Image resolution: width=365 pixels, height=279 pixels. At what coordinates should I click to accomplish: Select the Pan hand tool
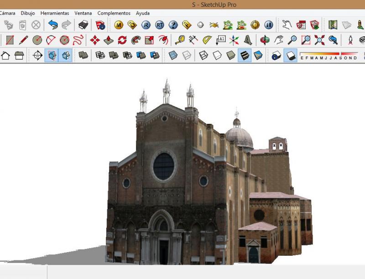278,40
